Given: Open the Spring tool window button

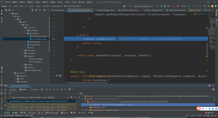Looking at the screenshot, I should [64, 113].
